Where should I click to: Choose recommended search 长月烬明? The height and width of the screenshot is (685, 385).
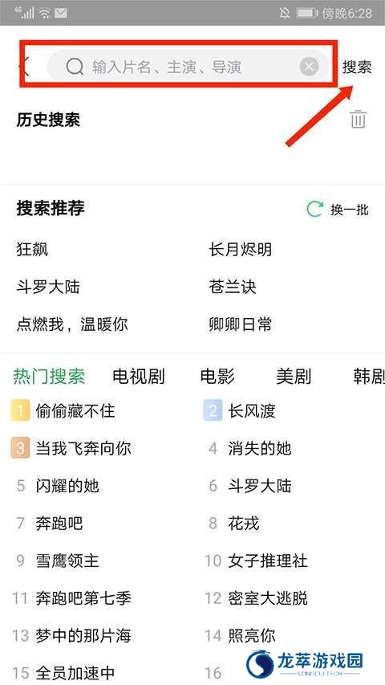click(240, 250)
